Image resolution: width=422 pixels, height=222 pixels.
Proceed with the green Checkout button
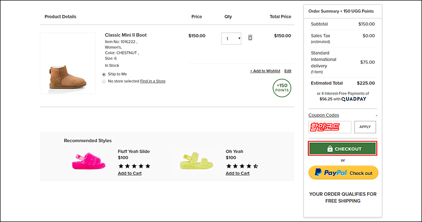coord(343,149)
